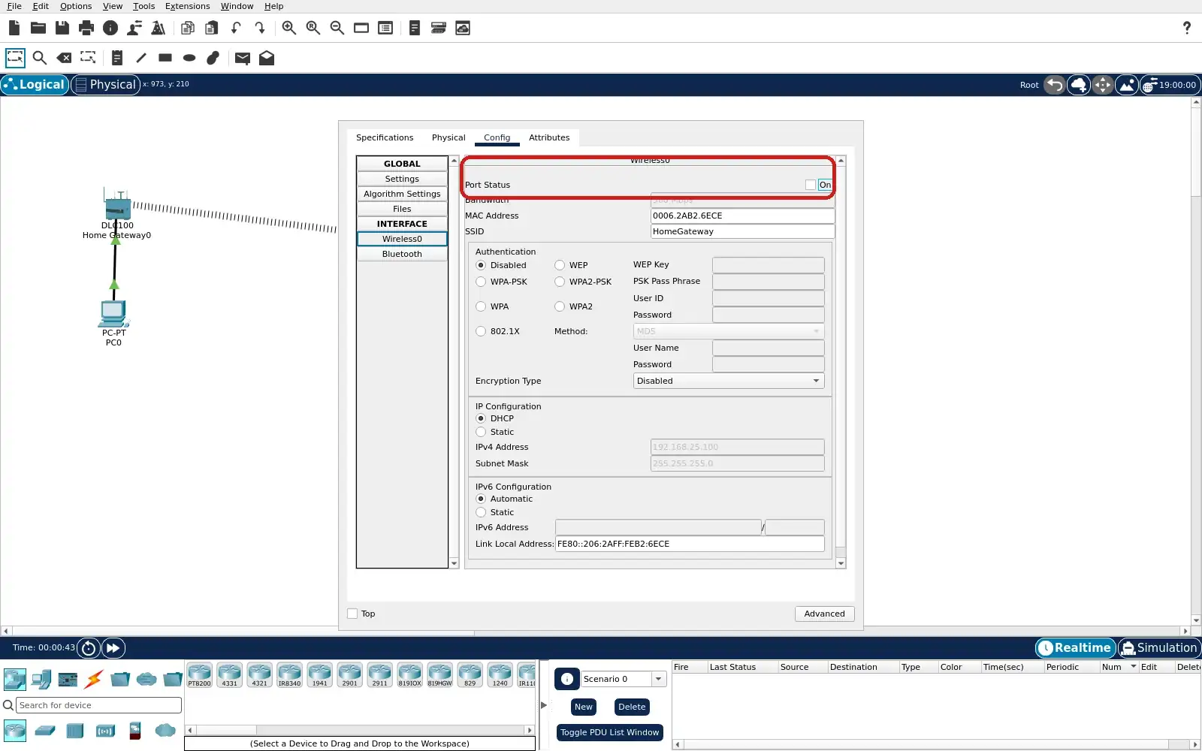The height and width of the screenshot is (751, 1202).
Task: Click the Save floppy-disk icon
Action: tap(62, 28)
